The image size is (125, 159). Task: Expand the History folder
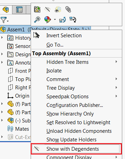click(2, 38)
